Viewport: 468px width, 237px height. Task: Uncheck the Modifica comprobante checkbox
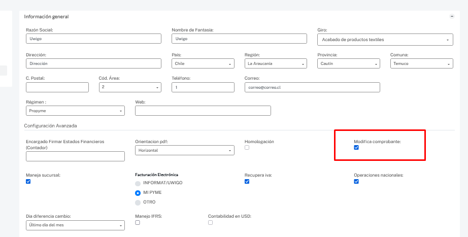pos(356,148)
